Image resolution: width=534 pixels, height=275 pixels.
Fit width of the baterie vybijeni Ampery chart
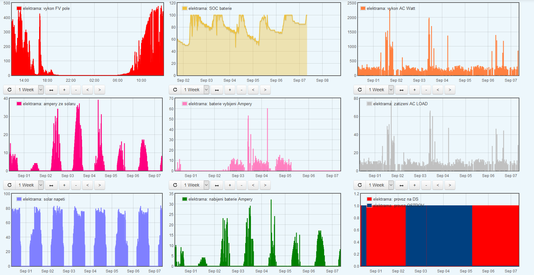[x=217, y=185]
